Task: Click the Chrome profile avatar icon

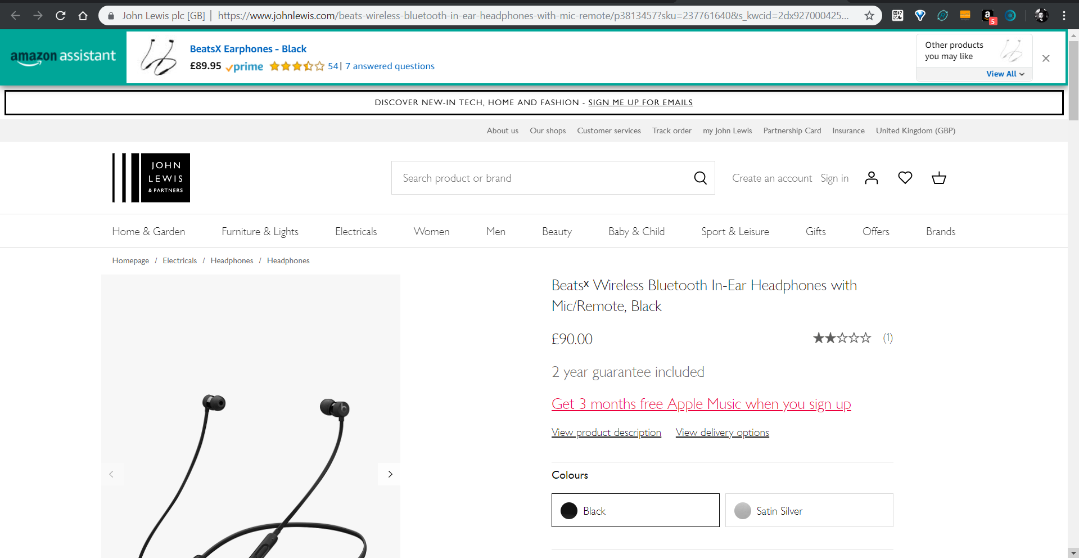Action: [1041, 16]
